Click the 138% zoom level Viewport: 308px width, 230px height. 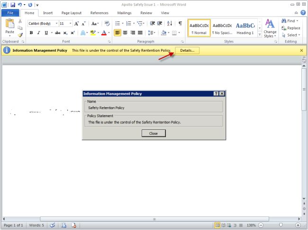click(251, 225)
